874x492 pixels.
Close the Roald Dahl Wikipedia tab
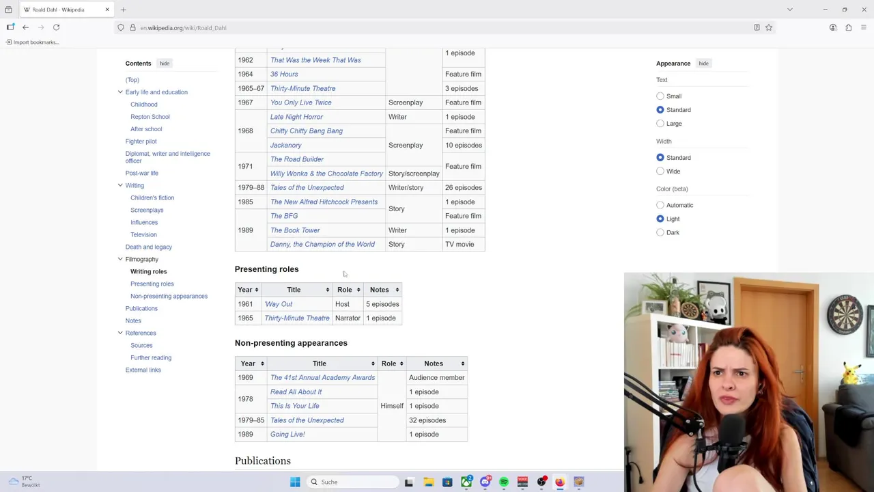click(x=107, y=10)
